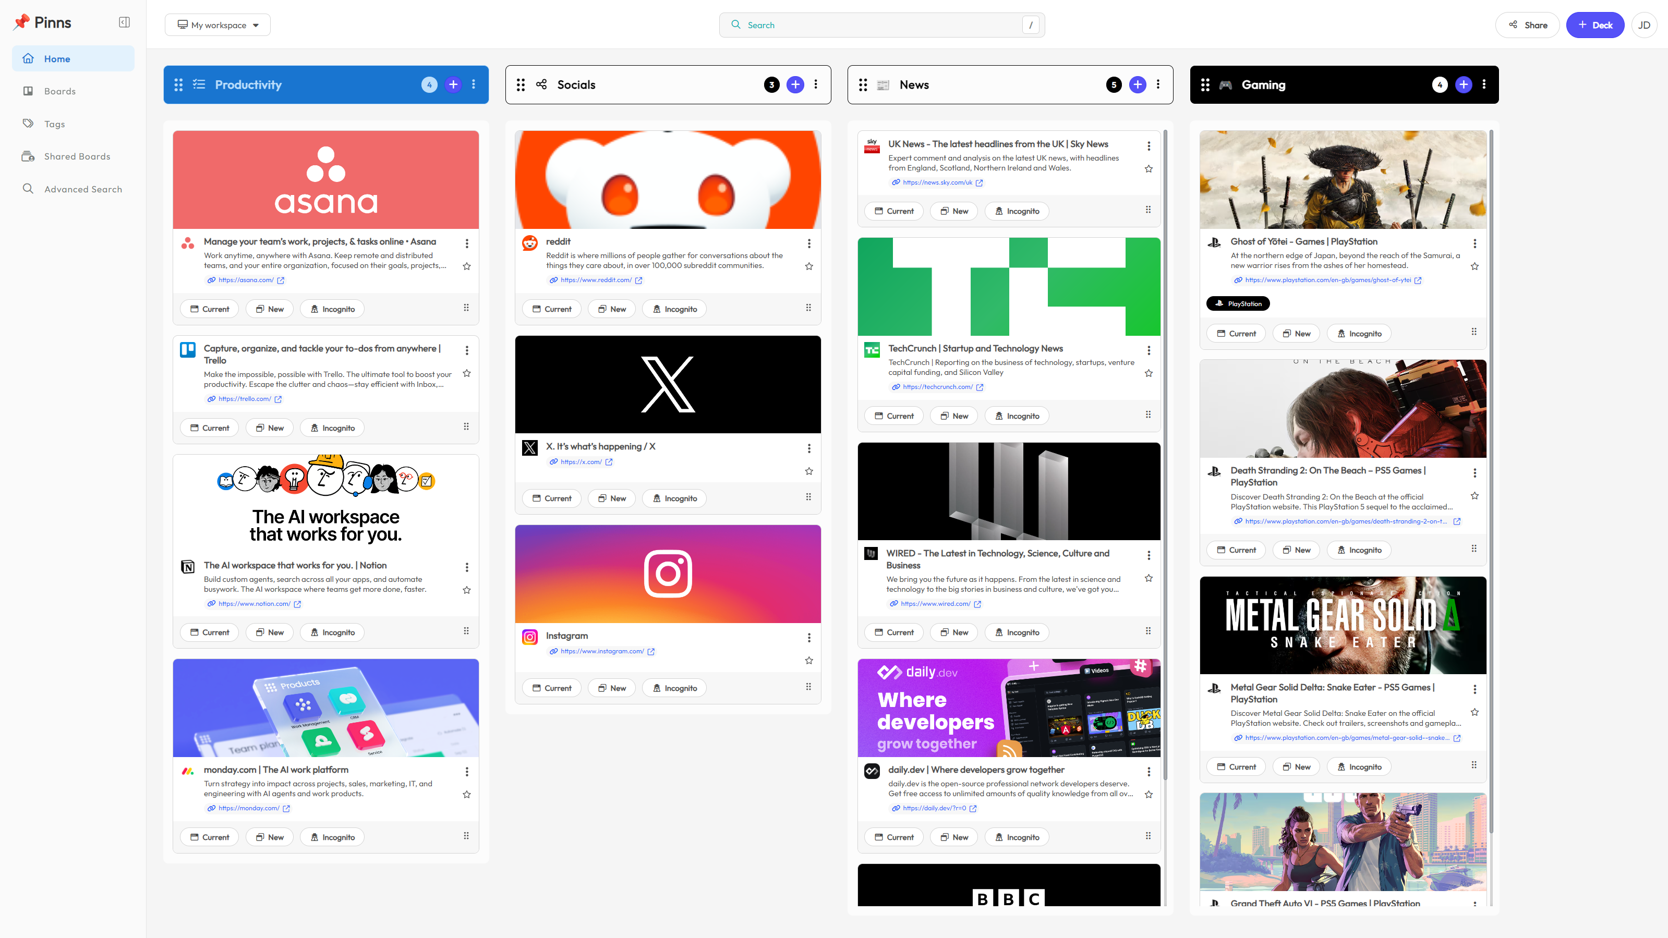Open Advanced Search
Image resolution: width=1668 pixels, height=938 pixels.
point(82,188)
